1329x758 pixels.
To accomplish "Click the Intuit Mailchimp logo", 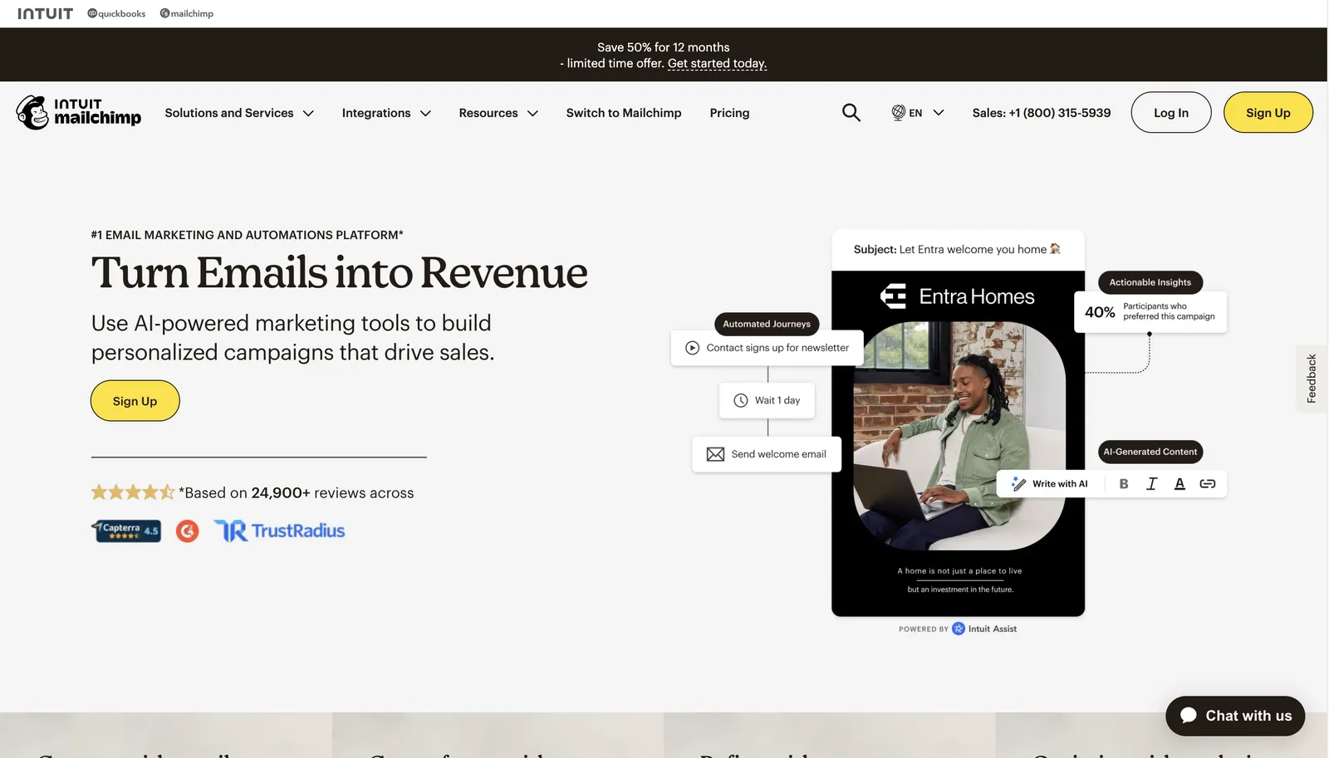I will coord(79,112).
